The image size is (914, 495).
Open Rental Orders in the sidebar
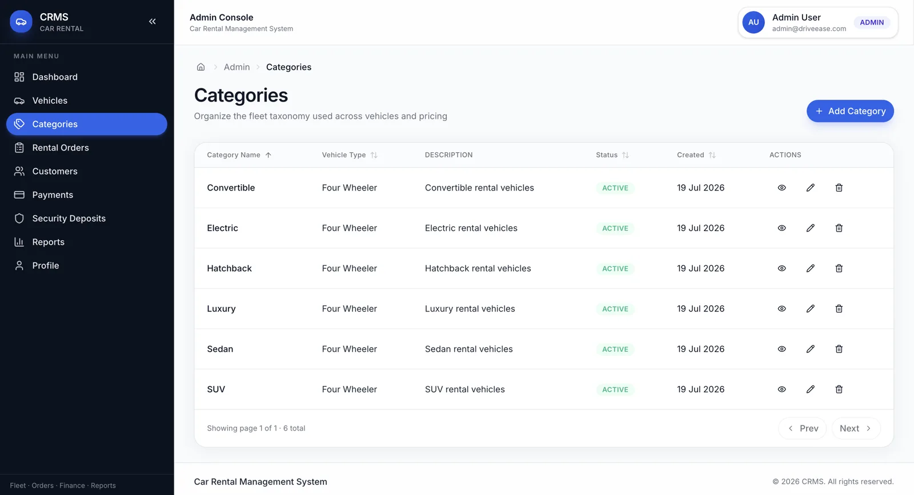click(x=87, y=148)
